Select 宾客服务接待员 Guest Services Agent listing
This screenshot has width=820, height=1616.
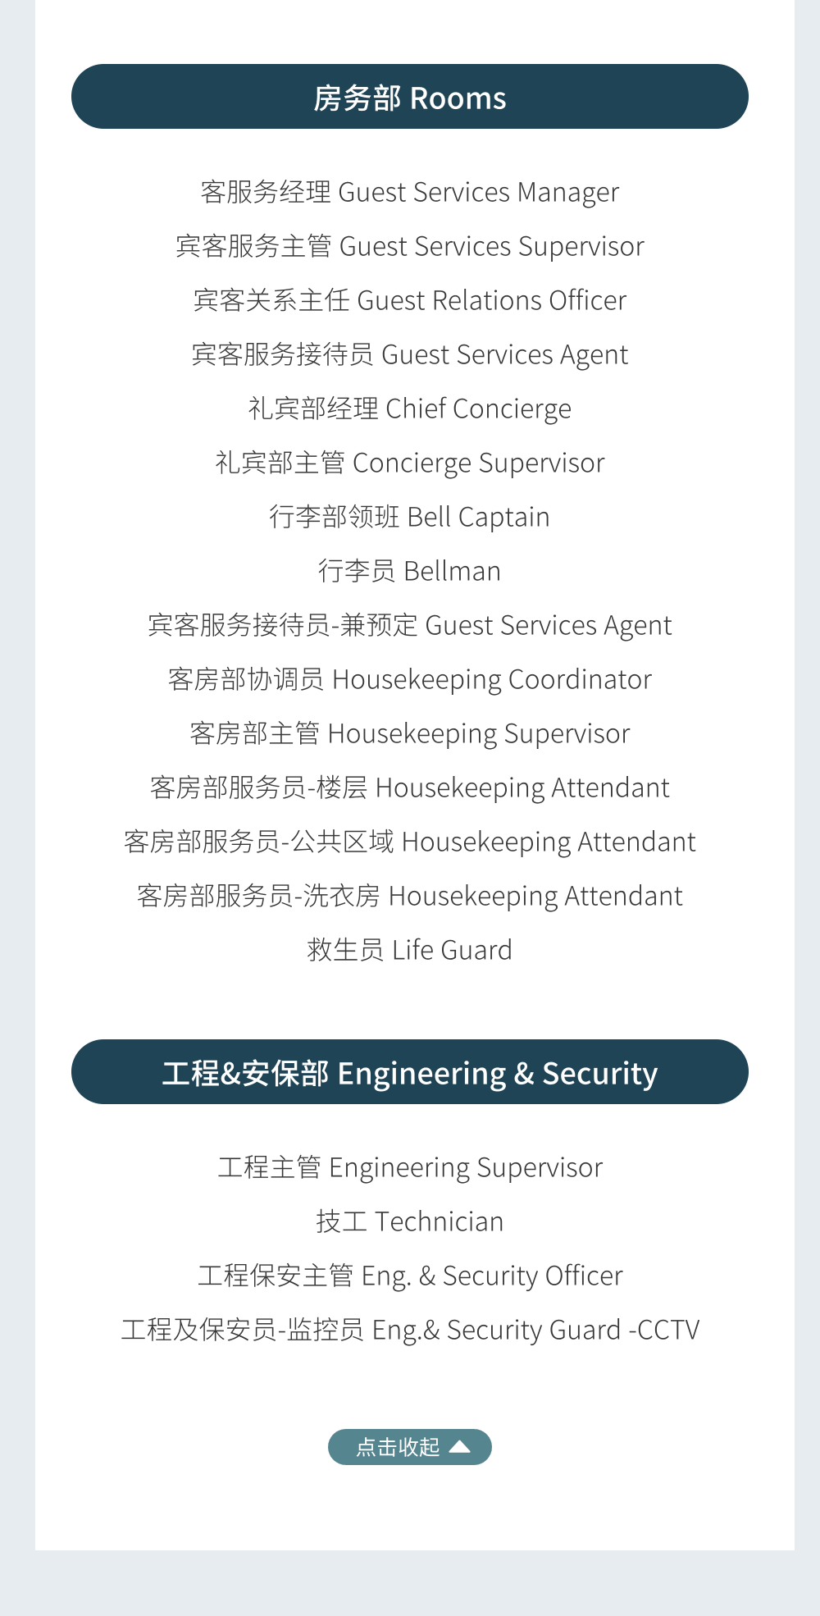pos(410,355)
